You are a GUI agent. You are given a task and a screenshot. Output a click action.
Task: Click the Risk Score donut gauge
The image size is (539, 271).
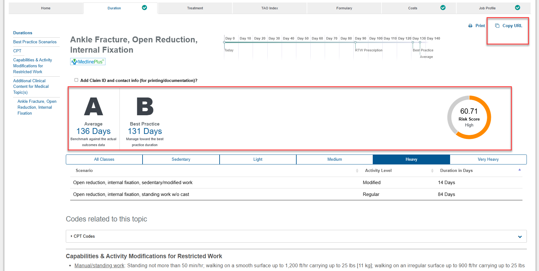[469, 117]
